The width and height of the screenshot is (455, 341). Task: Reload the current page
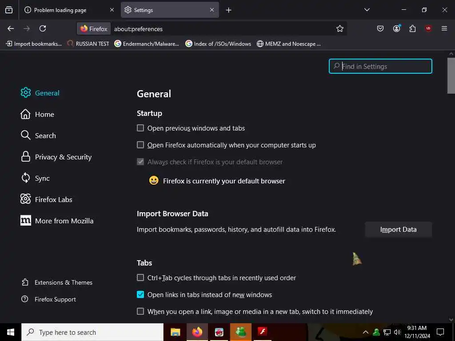pyautogui.click(x=43, y=28)
